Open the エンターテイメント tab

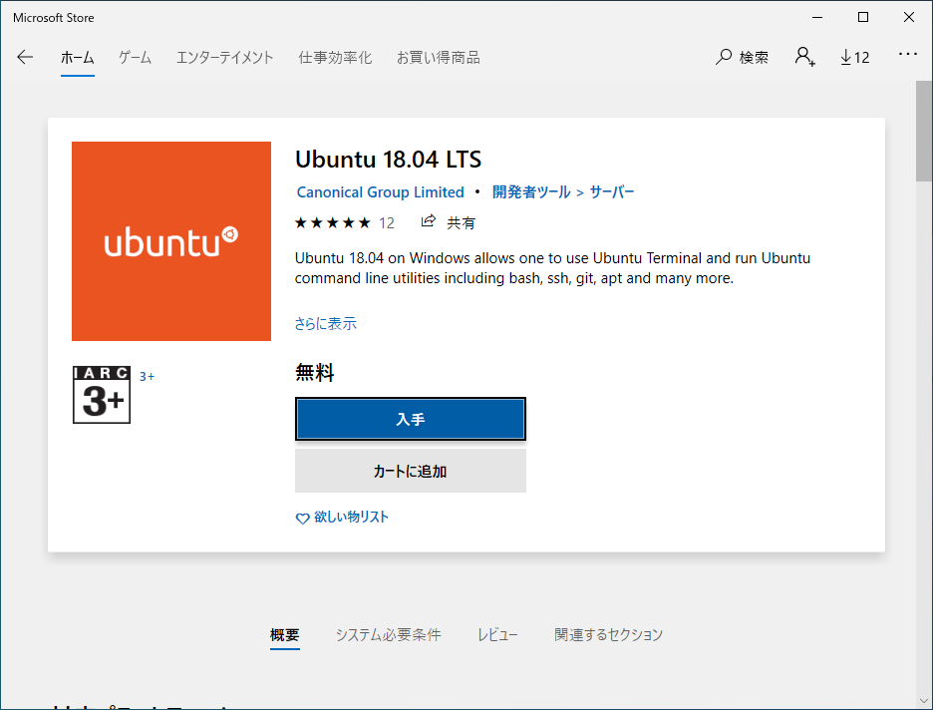[x=225, y=58]
